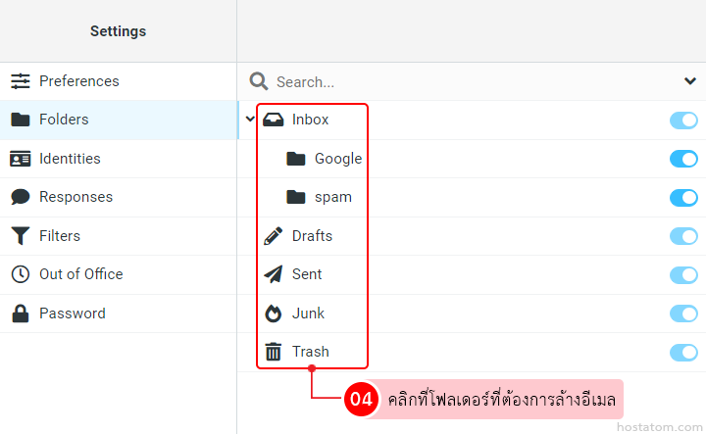
Task: Open the search options dropdown arrow
Action: point(689,81)
